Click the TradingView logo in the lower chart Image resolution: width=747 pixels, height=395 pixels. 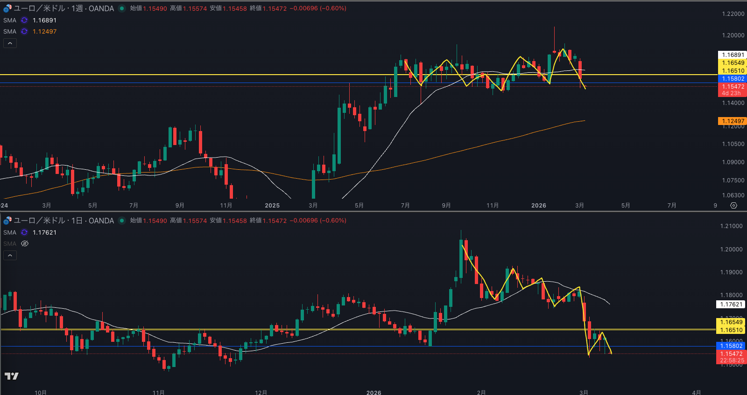12,376
